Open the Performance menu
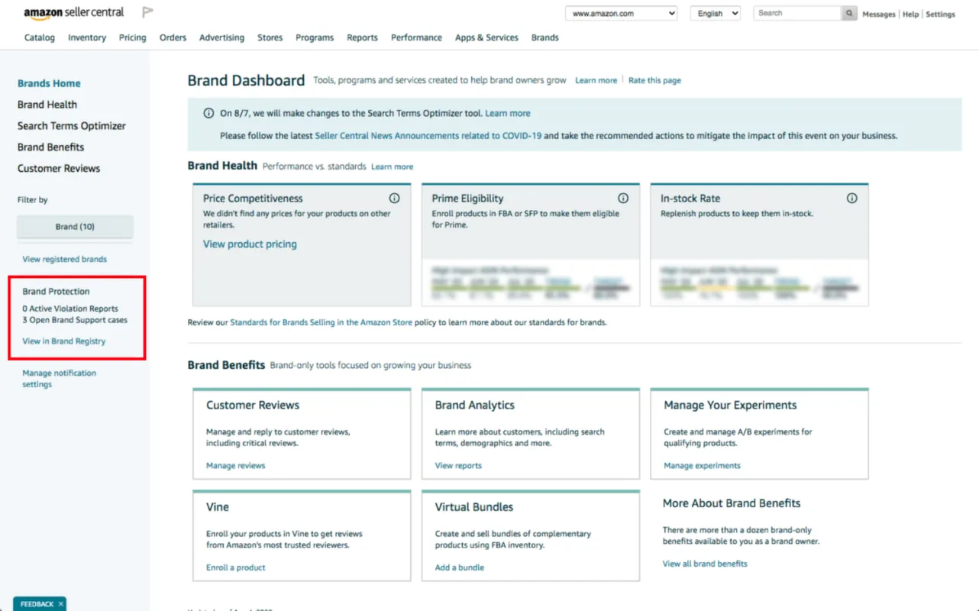The height and width of the screenshot is (611, 979). (417, 37)
